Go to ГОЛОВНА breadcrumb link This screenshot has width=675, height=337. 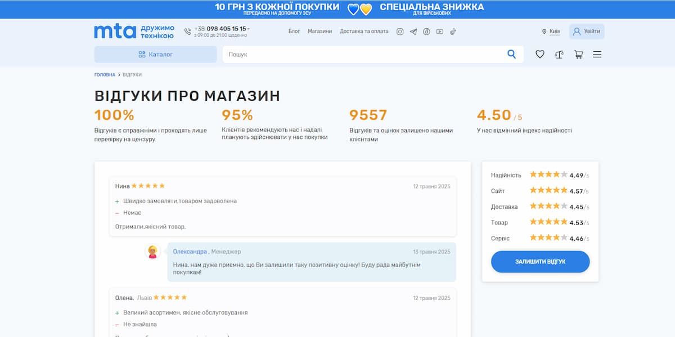tap(105, 74)
